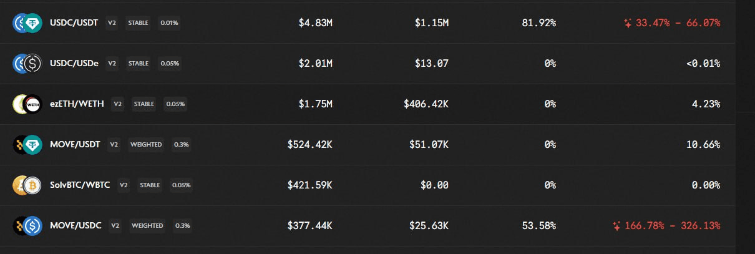Select the MOVE/USDC token pair icon
The image size is (755, 254).
[x=27, y=225]
